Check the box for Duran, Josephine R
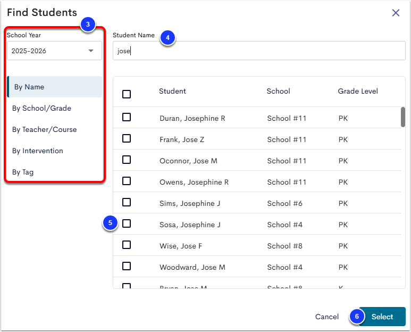The height and width of the screenshot is (332, 411). click(x=127, y=117)
